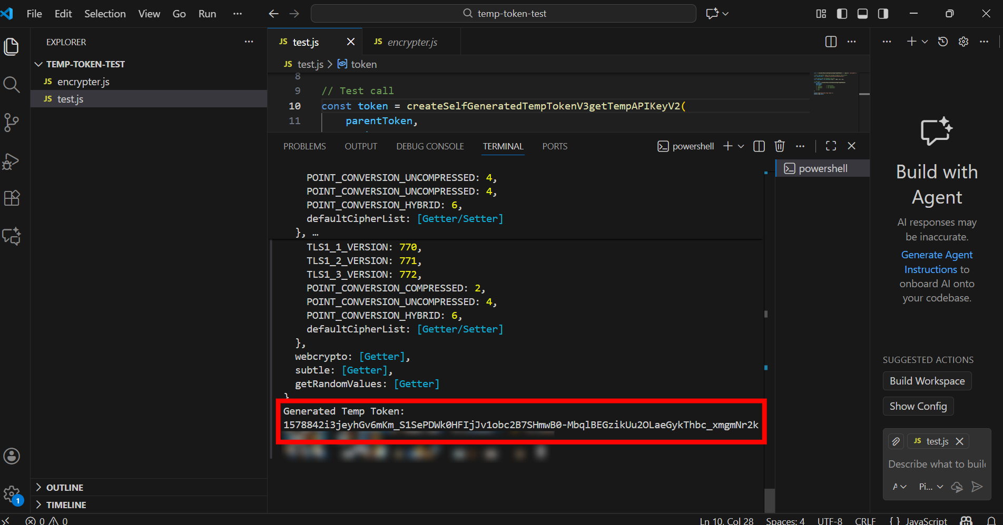
Task: Open the Run and Debug view
Action: point(12,161)
